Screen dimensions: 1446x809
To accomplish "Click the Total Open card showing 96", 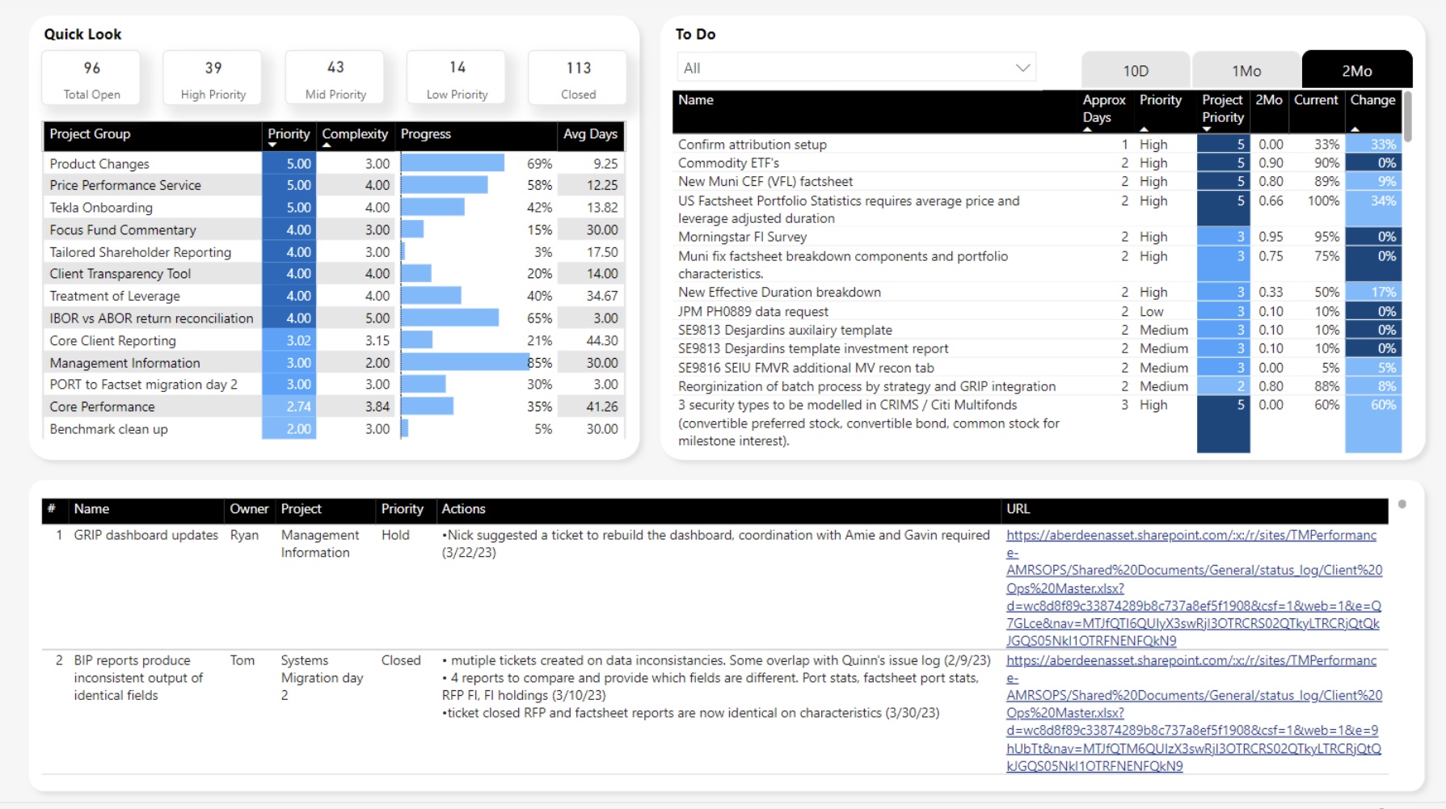I will [x=91, y=78].
